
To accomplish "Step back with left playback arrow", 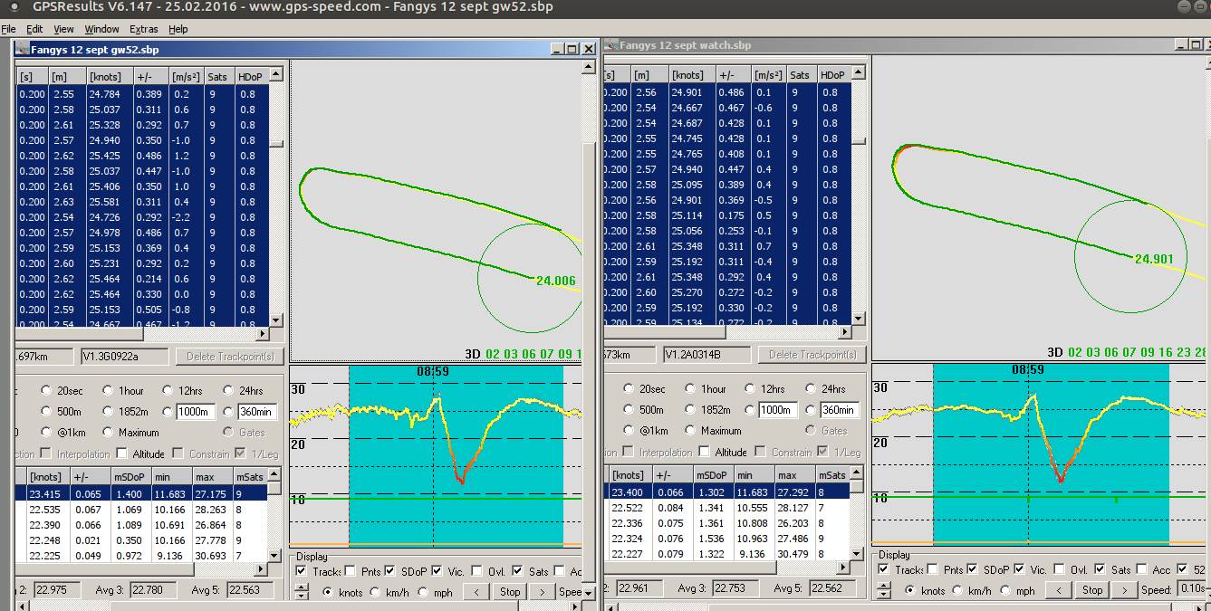I will point(476,592).
